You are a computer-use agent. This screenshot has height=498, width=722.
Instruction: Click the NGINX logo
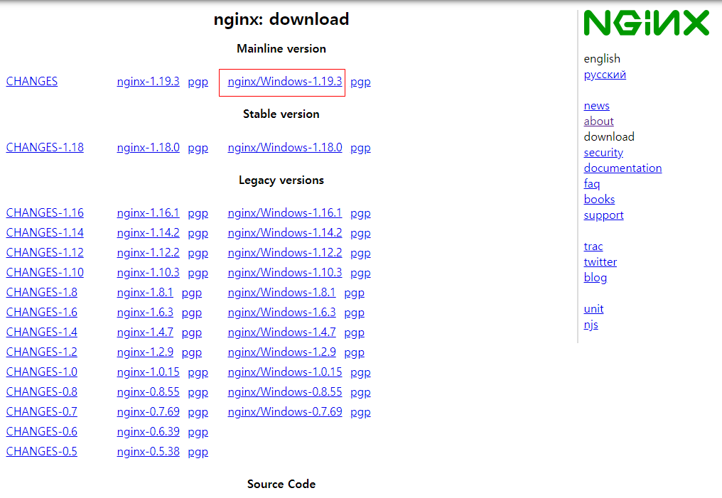click(647, 23)
